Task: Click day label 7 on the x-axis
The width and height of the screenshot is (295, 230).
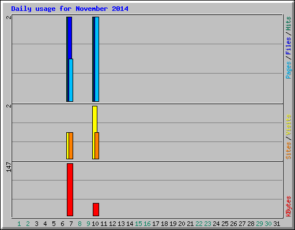Action: click(71, 224)
